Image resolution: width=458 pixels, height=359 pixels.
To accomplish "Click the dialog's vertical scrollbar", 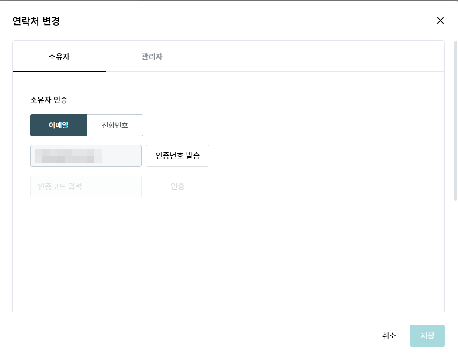I will click(455, 121).
